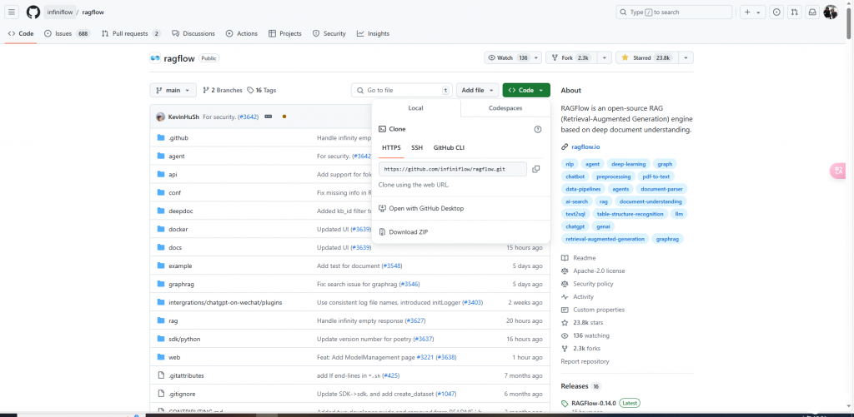Open the Actions tab
Screen dimensions: 854x417
(242, 33)
